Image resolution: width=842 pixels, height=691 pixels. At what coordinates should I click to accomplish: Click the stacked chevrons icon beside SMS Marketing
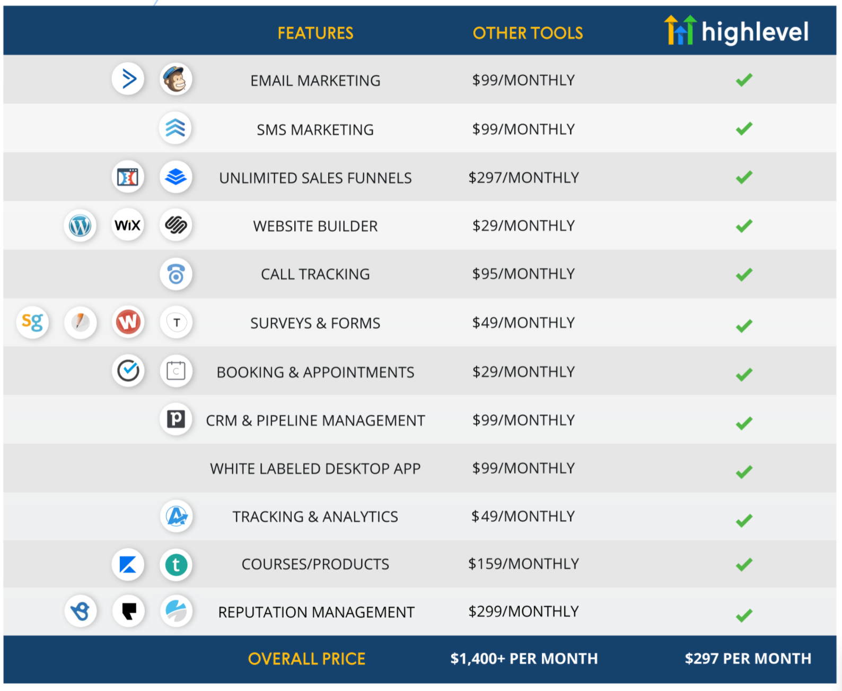click(x=176, y=128)
